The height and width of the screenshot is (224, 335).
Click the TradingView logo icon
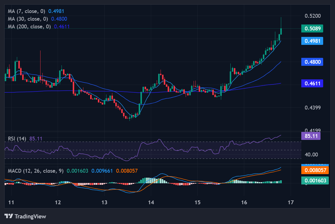[9, 216]
